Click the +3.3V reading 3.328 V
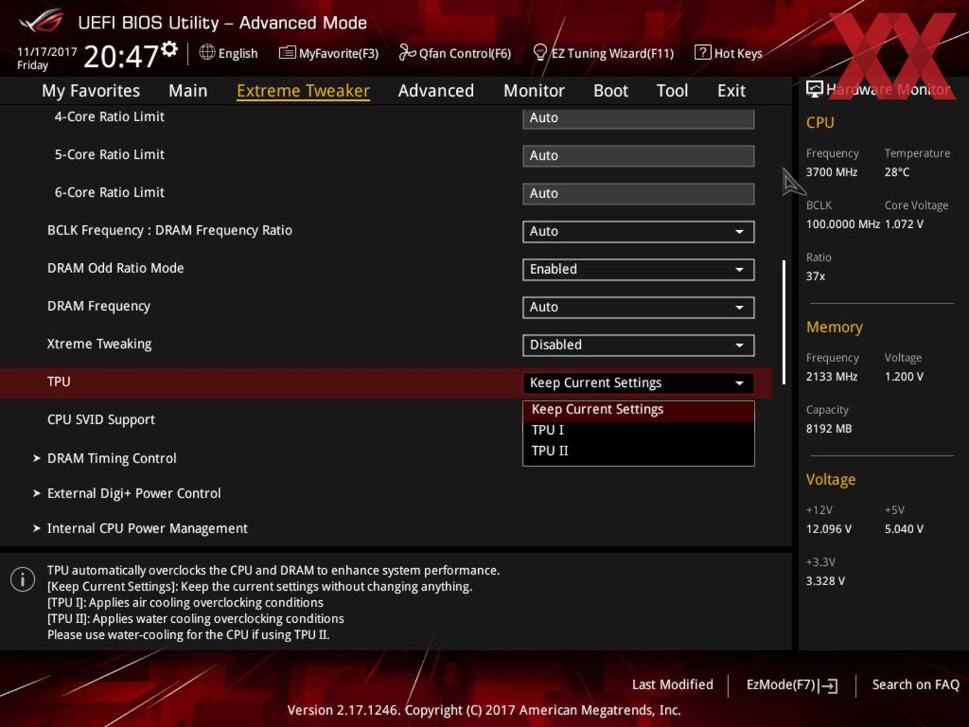The height and width of the screenshot is (727, 969). coord(825,581)
